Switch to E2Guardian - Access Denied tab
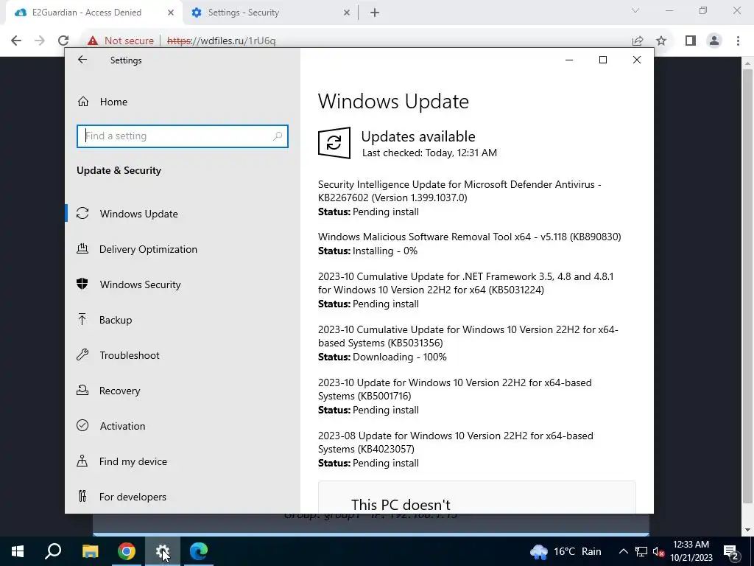The height and width of the screenshot is (566, 754). (x=94, y=13)
